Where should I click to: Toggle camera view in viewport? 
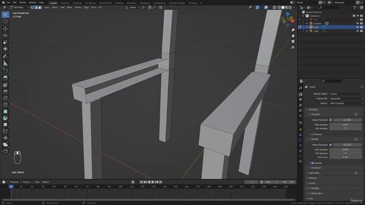tap(293, 42)
